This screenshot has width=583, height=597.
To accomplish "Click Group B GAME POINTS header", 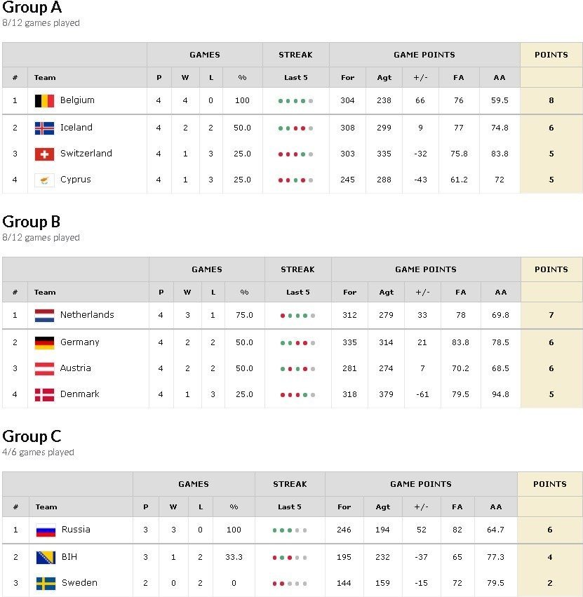I will (426, 269).
